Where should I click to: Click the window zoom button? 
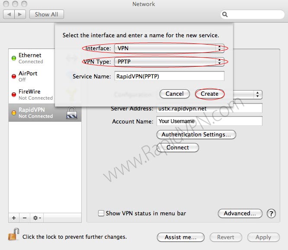[x=24, y=3]
